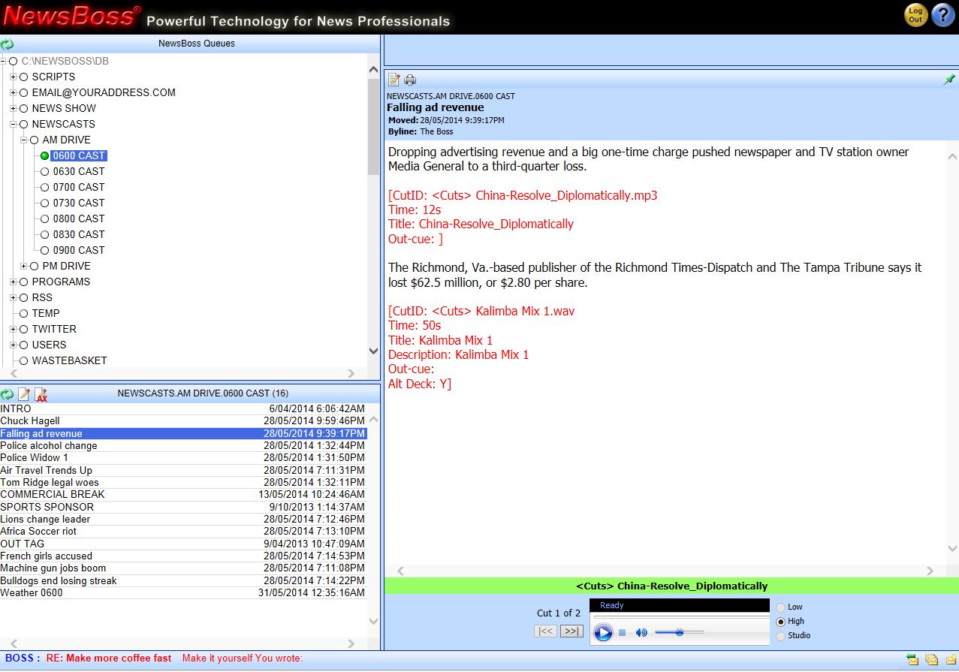959x672 pixels.
Task: Select the COMMERCIAL BREAK item
Action: (x=183, y=494)
